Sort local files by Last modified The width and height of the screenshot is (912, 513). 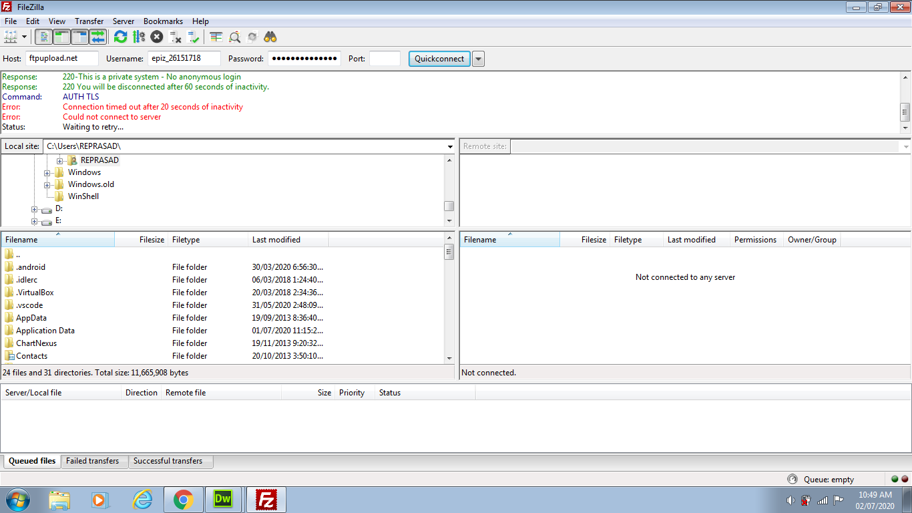click(288, 240)
